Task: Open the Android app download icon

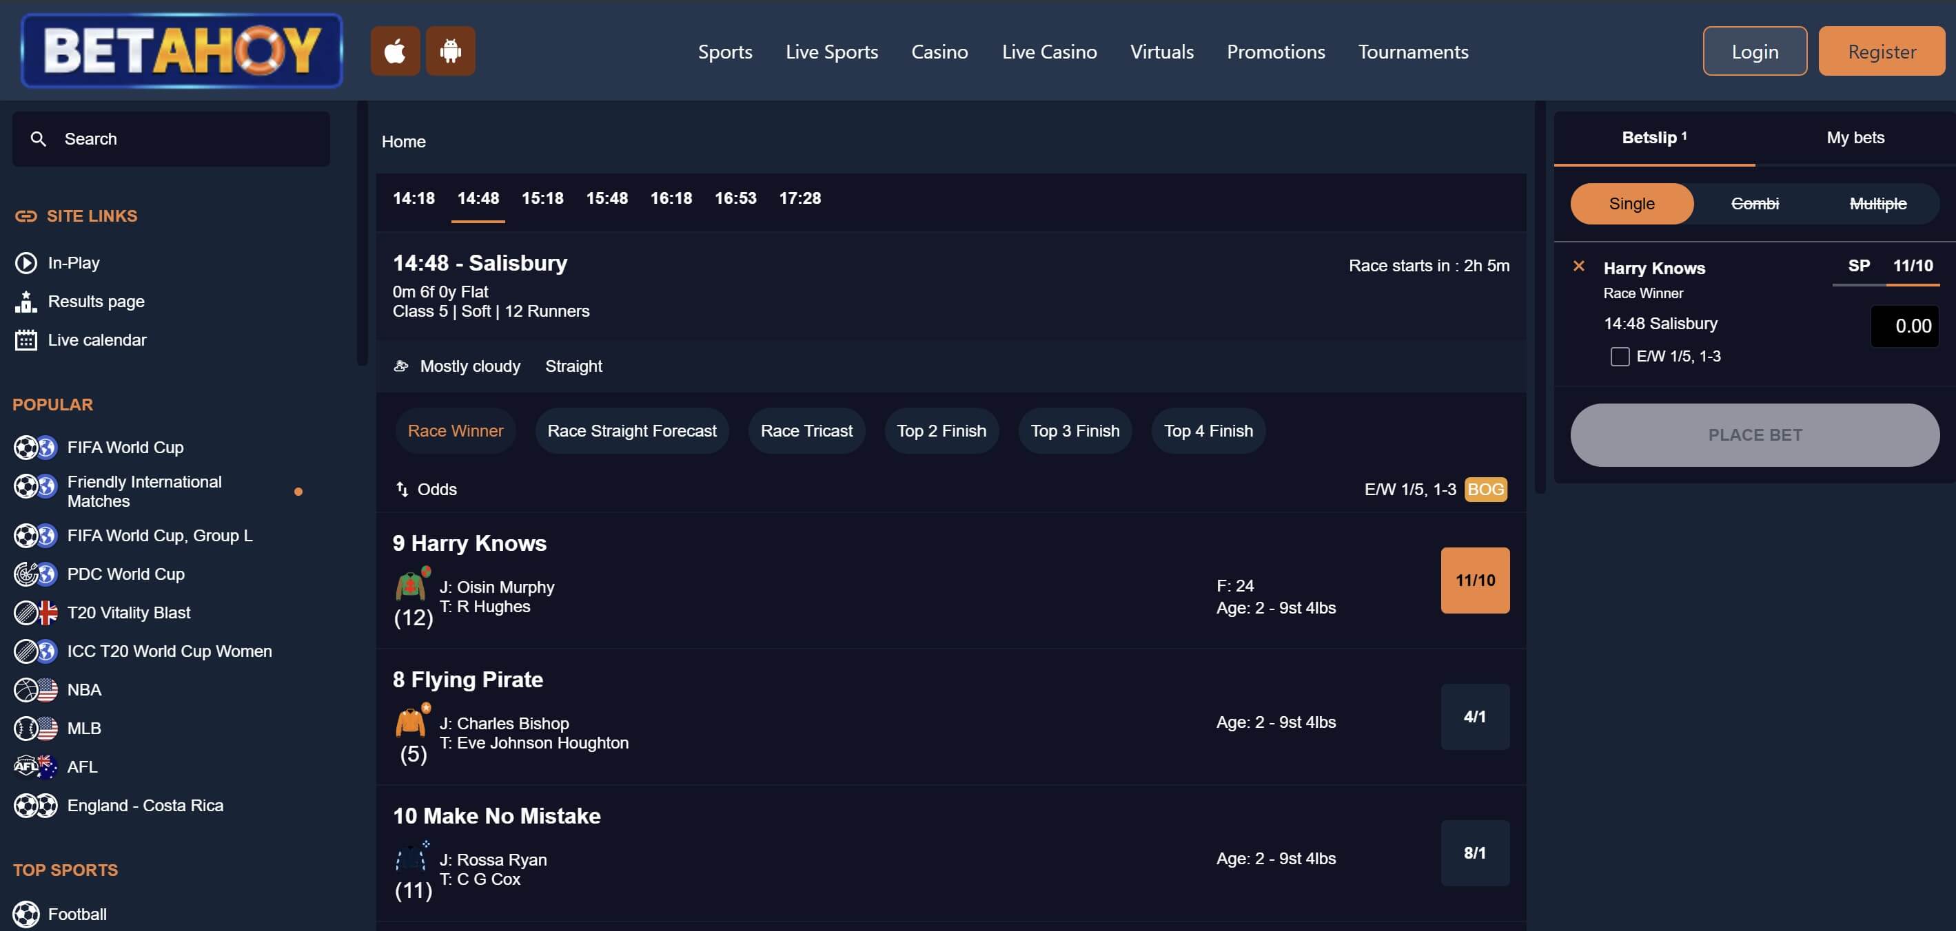Action: pyautogui.click(x=450, y=51)
